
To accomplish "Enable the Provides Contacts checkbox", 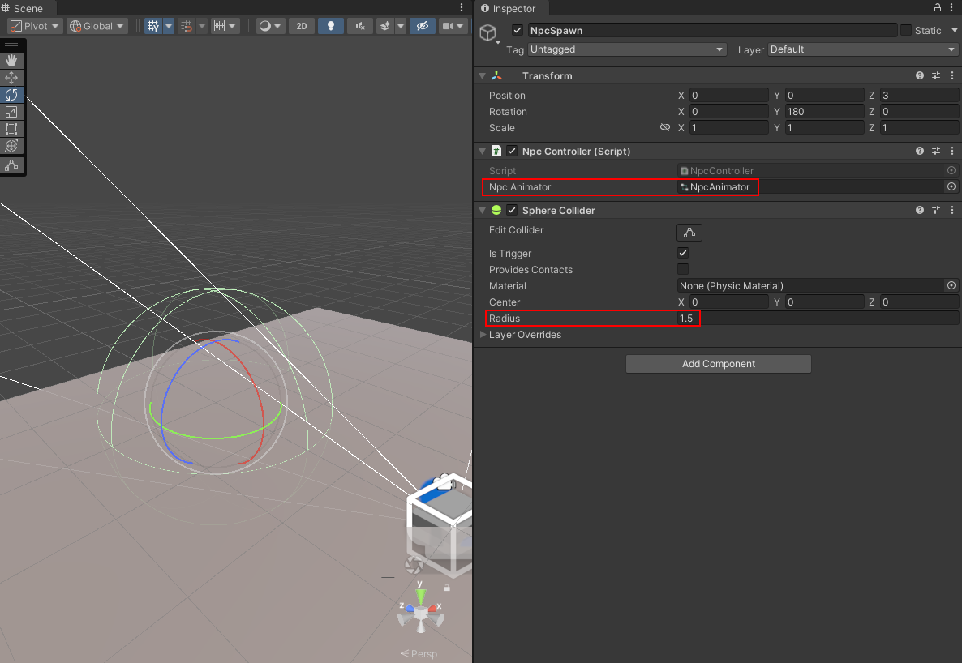I will 683,270.
